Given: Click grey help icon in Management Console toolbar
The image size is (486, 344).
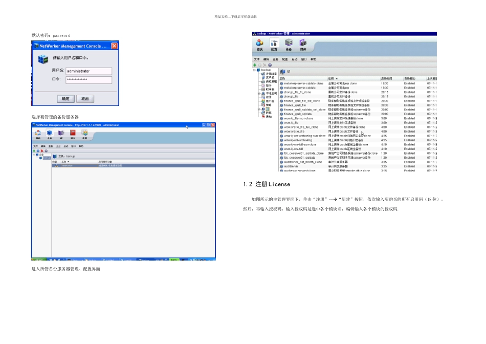Looking at the screenshot, I should (46, 151).
